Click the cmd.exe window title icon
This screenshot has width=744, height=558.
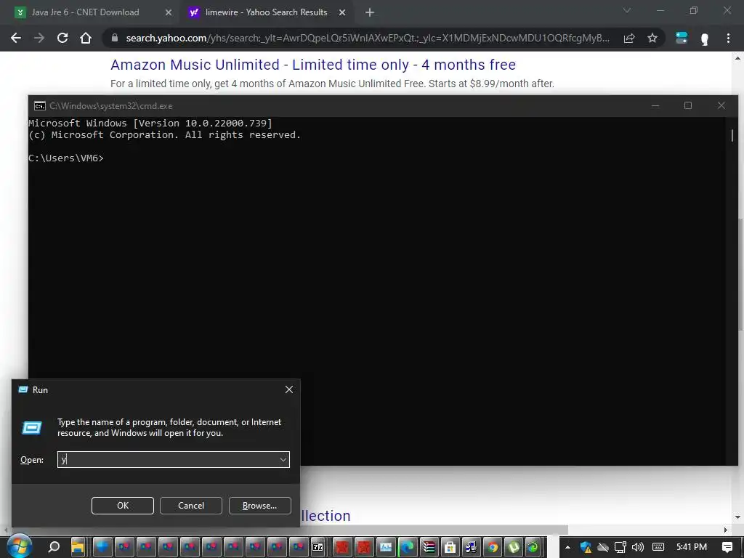click(40, 106)
